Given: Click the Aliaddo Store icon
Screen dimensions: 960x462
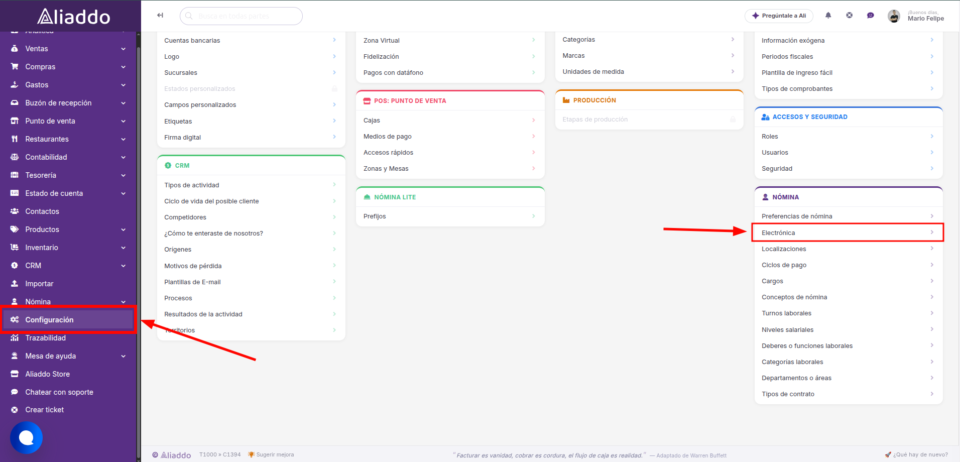Looking at the screenshot, I should point(15,374).
